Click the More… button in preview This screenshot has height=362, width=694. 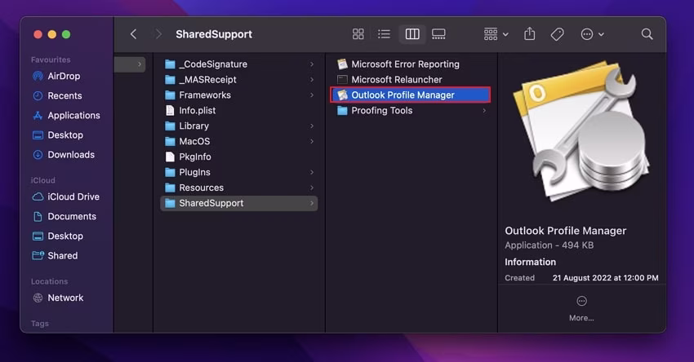581,307
